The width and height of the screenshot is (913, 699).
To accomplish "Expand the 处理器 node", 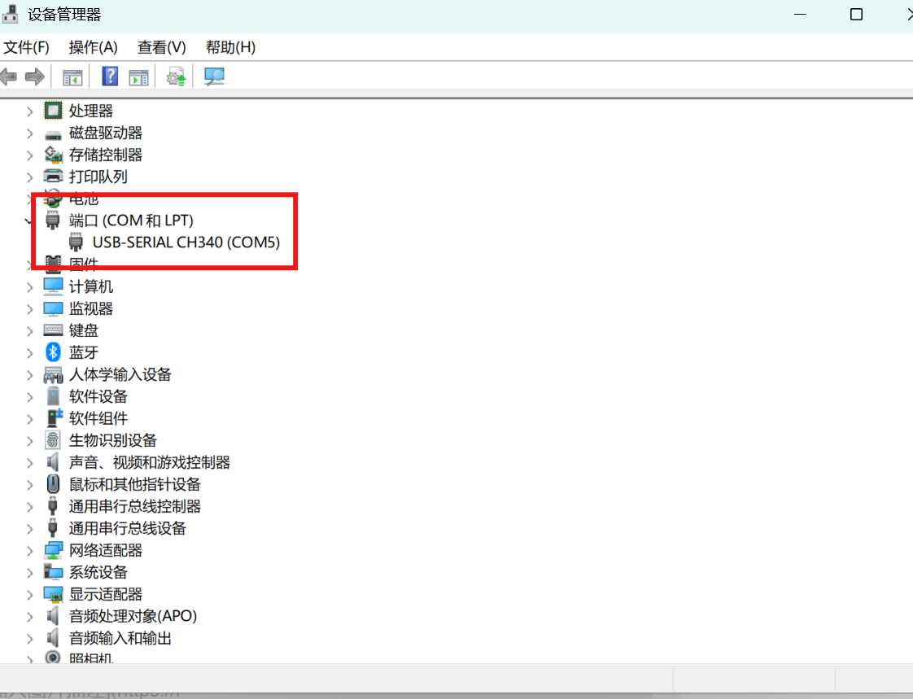I will (x=29, y=111).
